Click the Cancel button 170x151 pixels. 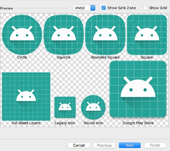(79, 145)
